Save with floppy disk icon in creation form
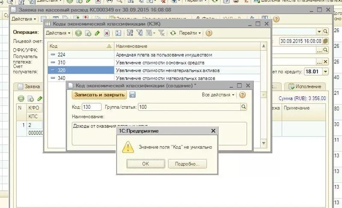Image resolution: width=342 pixels, height=208 pixels. click(132, 95)
